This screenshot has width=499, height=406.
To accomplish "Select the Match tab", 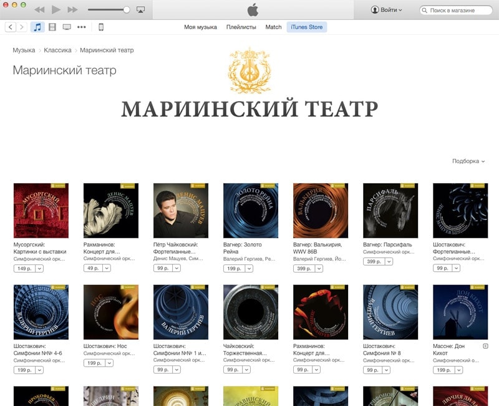I will coord(273,27).
